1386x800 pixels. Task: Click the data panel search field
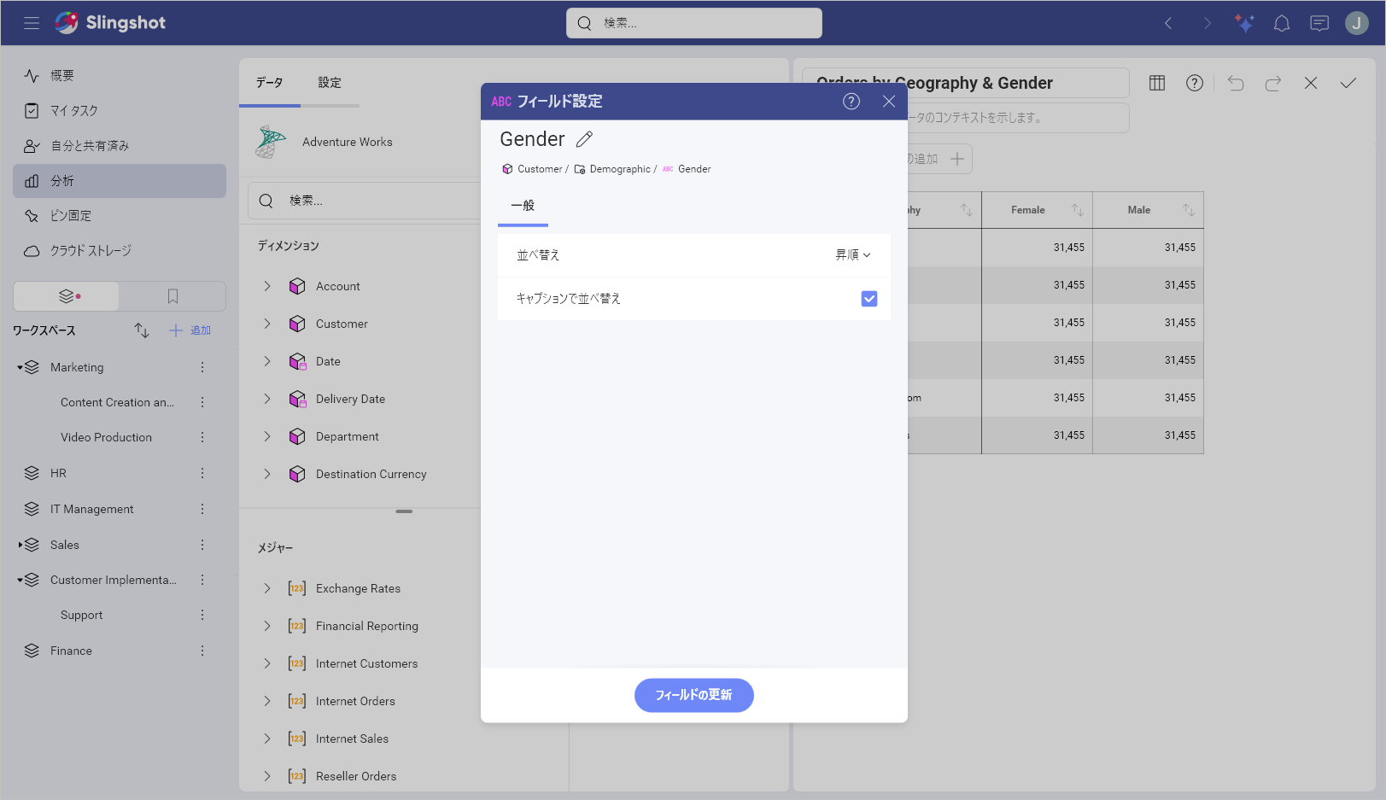366,201
